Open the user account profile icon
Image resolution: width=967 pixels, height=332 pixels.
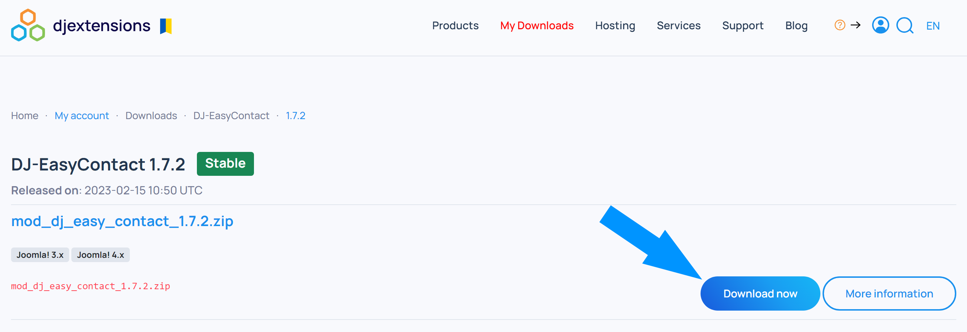pyautogui.click(x=880, y=25)
